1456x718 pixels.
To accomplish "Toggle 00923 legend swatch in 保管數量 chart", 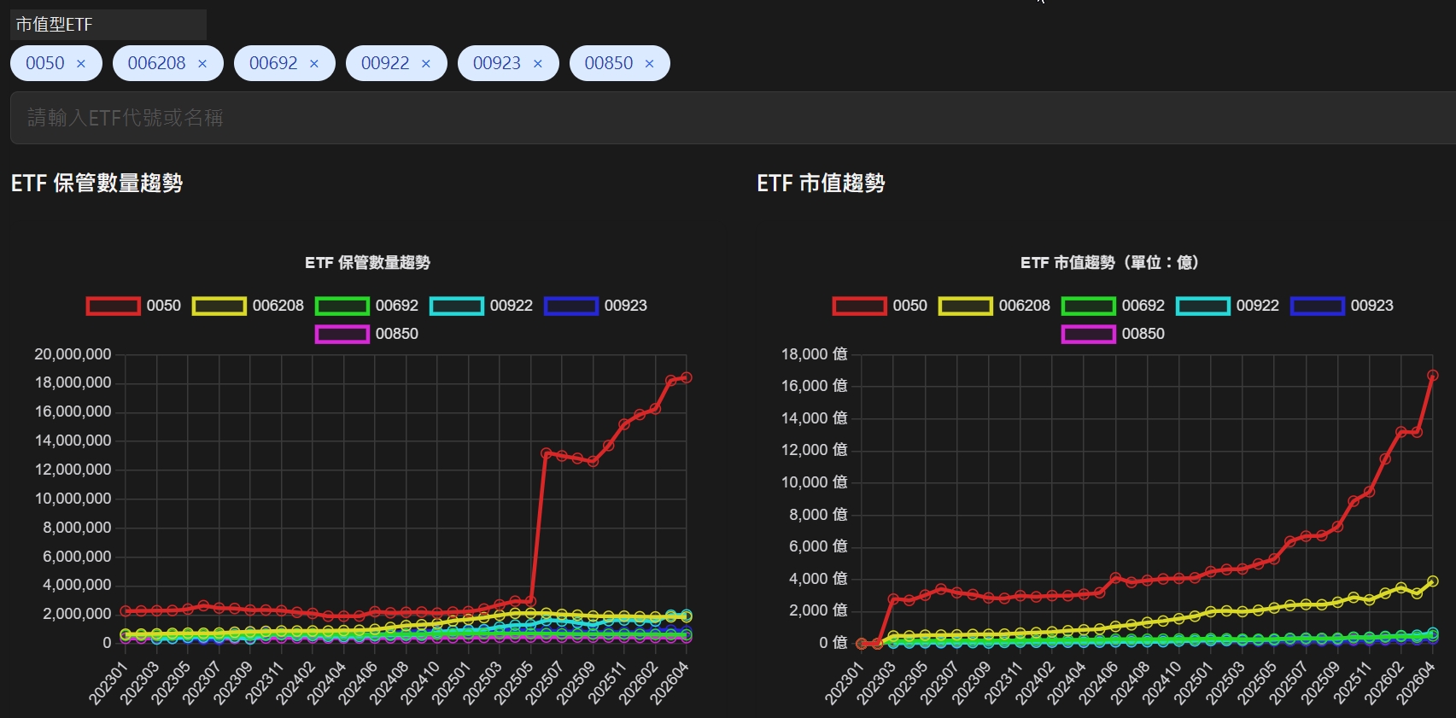I will [x=570, y=306].
